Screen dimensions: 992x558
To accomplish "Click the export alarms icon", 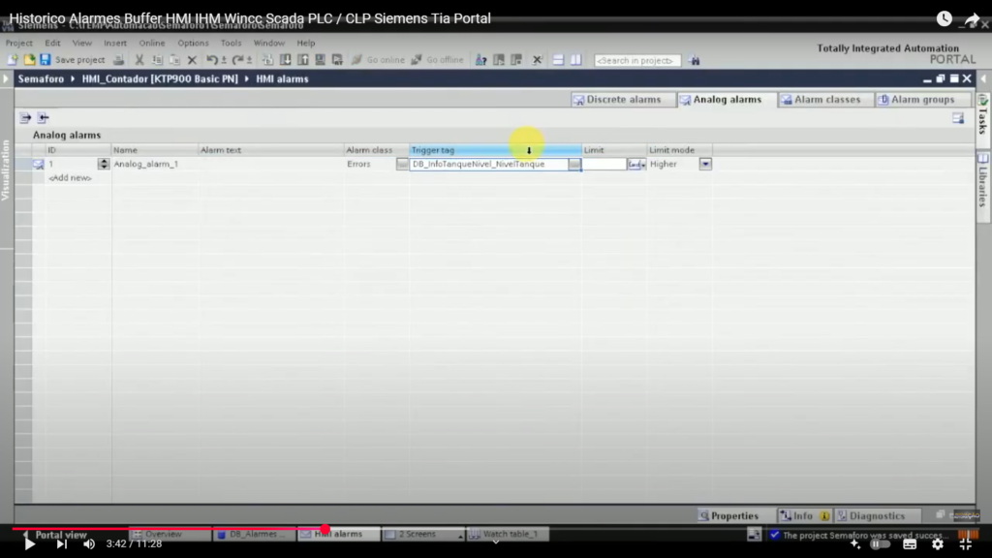I will click(24, 117).
